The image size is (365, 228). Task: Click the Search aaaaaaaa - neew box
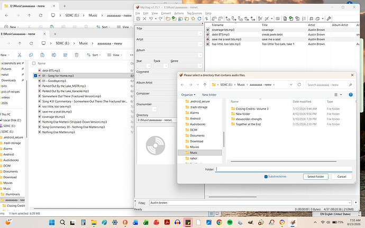pyautogui.click(x=330, y=85)
